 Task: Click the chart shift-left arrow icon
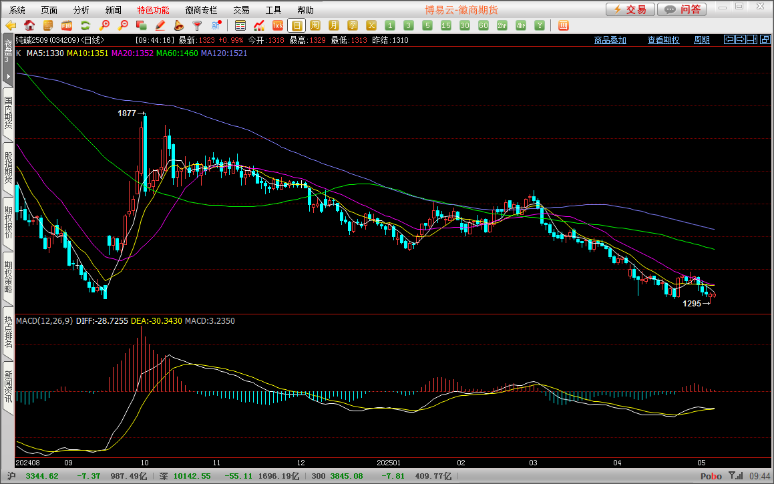[x=729, y=39]
